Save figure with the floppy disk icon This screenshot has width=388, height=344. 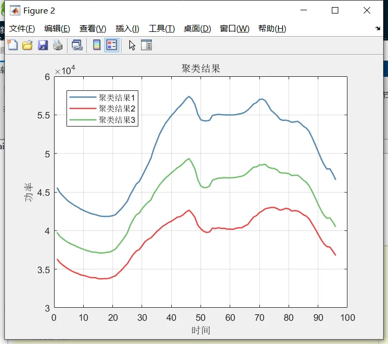[x=43, y=45]
